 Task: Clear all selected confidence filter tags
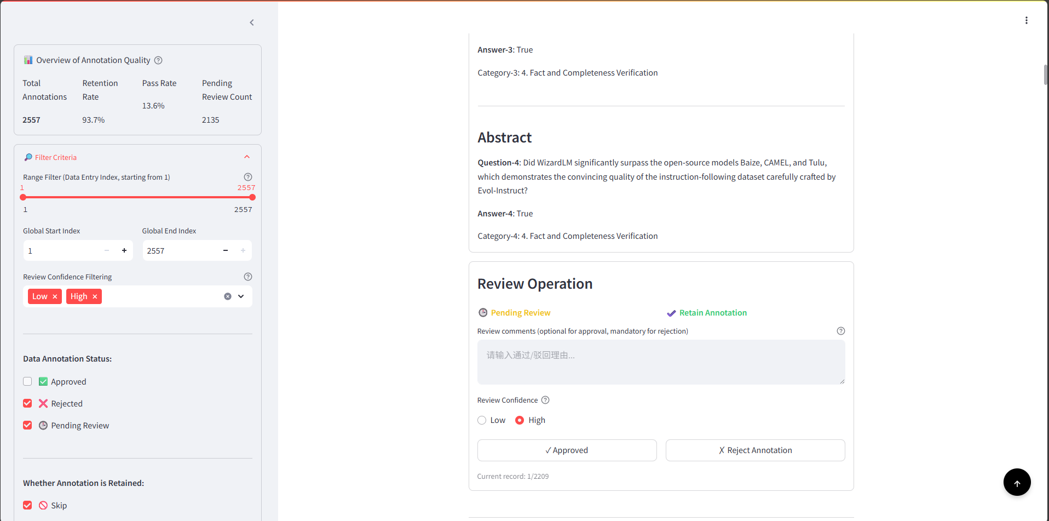(228, 296)
